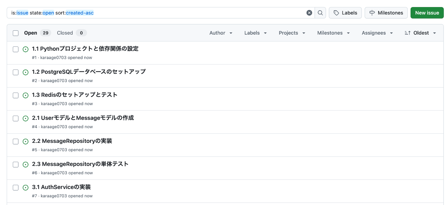The height and width of the screenshot is (205, 448).
Task: Click open-issue icon beside 2.1 Userモデル
Action: (x=26, y=119)
